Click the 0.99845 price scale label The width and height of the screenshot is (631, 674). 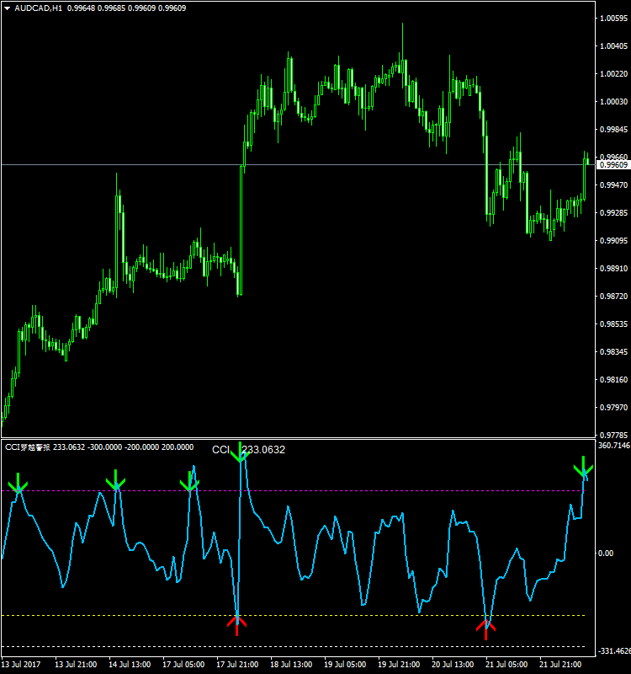pyautogui.click(x=614, y=130)
